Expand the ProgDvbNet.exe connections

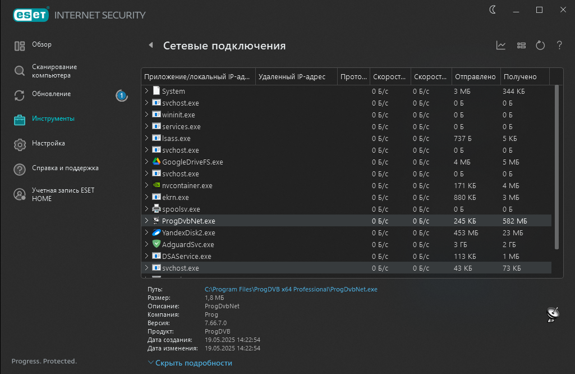click(x=146, y=220)
